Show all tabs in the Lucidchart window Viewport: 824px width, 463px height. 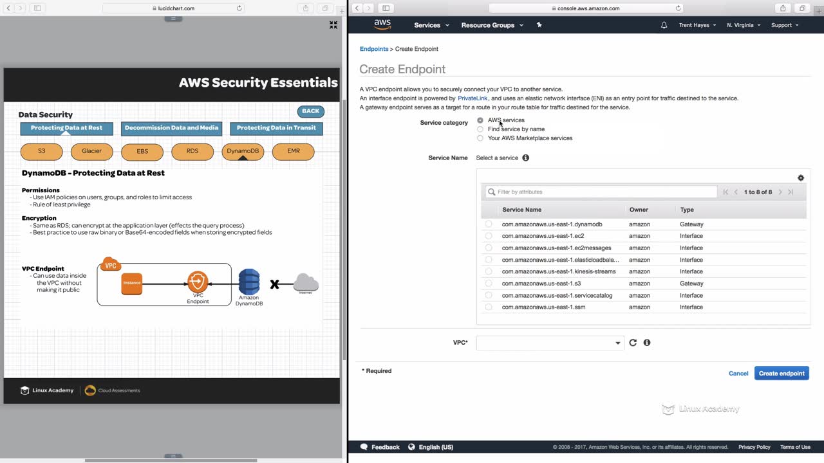325,8
